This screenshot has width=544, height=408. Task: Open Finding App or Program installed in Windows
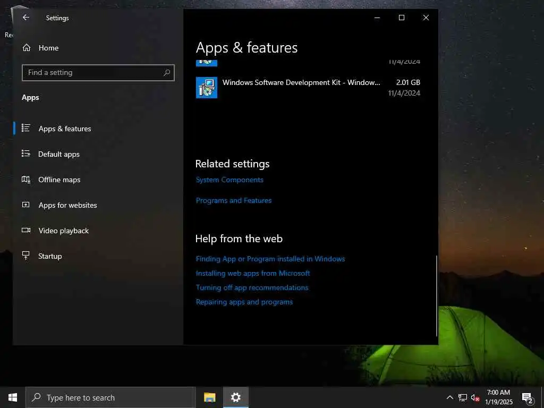click(x=270, y=259)
